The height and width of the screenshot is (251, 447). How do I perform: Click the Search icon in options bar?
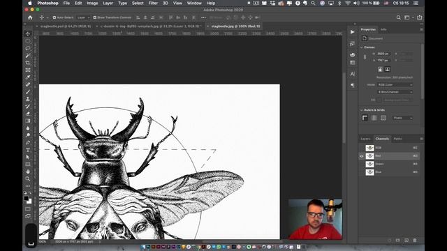[399, 17]
